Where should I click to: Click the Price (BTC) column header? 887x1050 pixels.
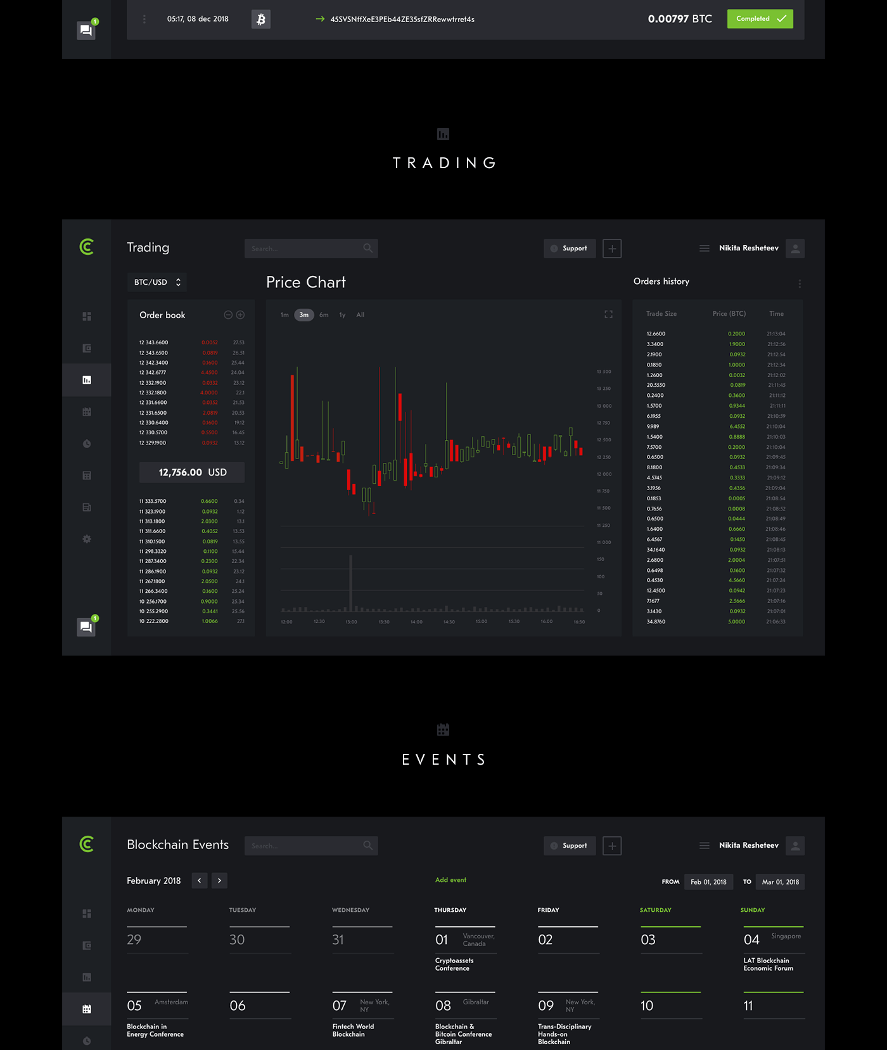729,314
